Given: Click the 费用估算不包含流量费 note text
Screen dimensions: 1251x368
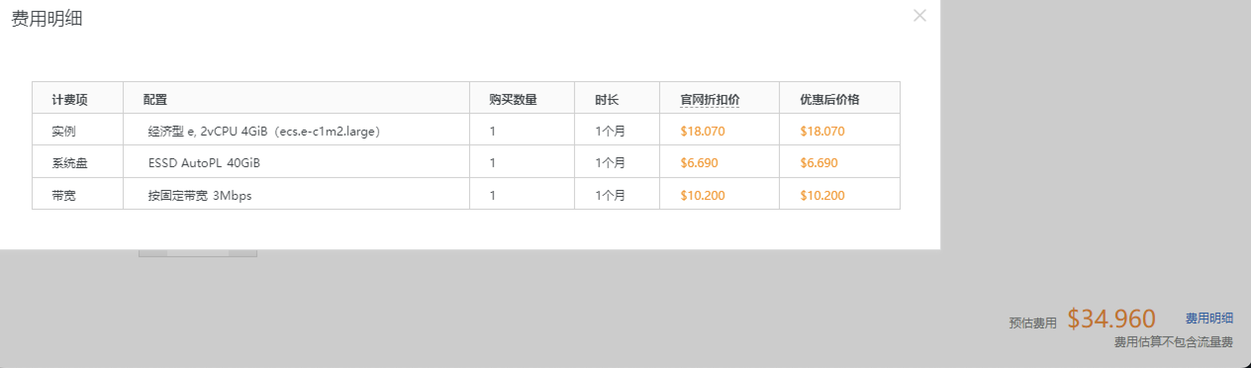Looking at the screenshot, I should coord(1173,342).
